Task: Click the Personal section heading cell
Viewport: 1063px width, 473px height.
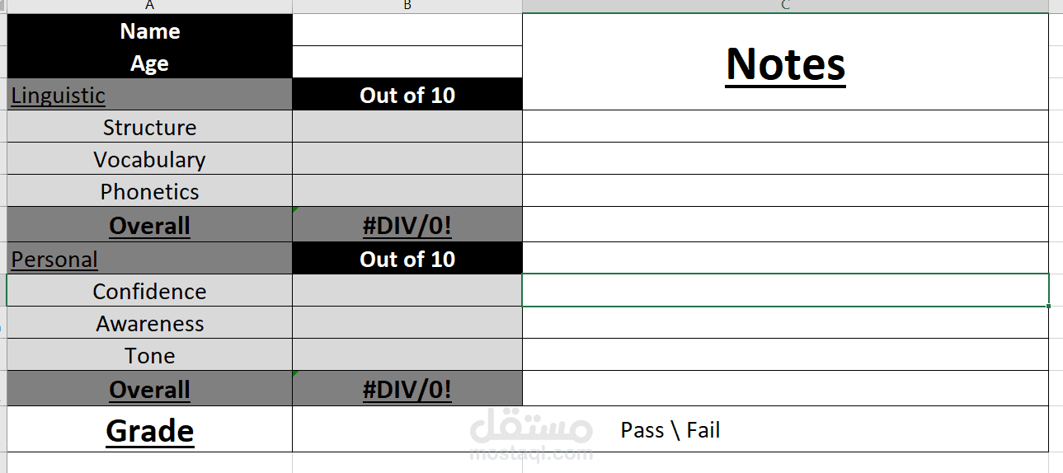Action: [149, 259]
